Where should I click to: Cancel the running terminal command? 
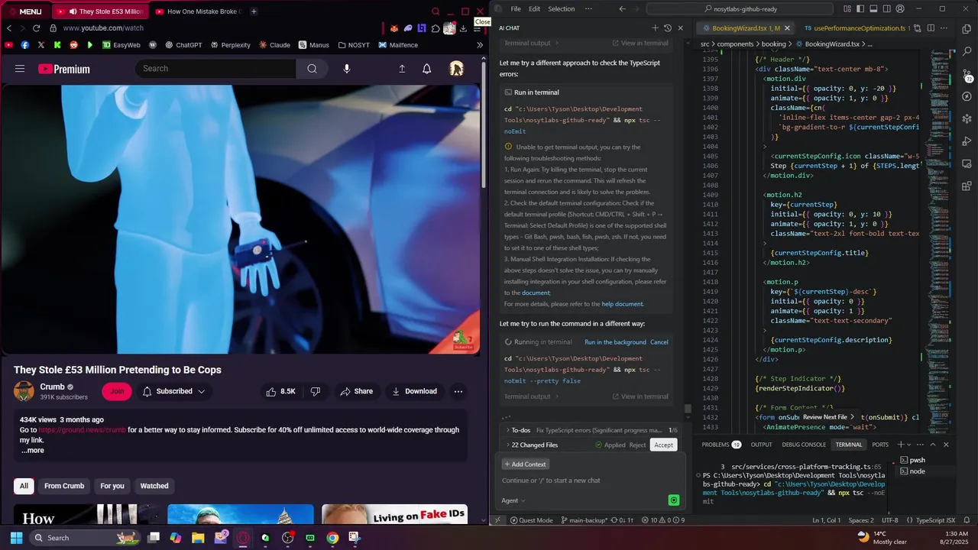659,342
